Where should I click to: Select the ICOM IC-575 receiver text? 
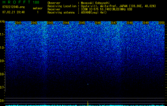click(x=106, y=9)
